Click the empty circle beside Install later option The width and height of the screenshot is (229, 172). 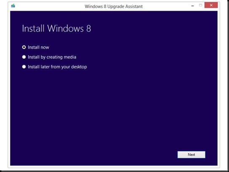(x=24, y=67)
